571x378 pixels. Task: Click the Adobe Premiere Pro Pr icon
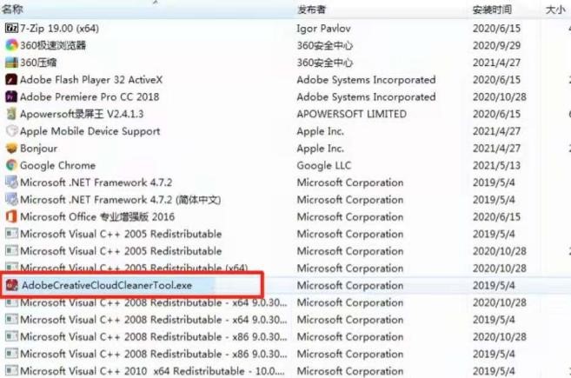[11, 96]
